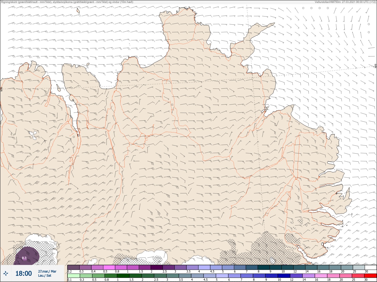Screen dimensions: 377x282
Task: Click the date text '27.mar./ Mar'
Action: click(x=47, y=271)
